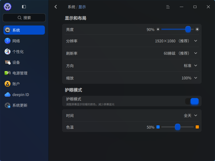Select the 系统 sidebar entry
215x161 pixels.
(x=24, y=30)
